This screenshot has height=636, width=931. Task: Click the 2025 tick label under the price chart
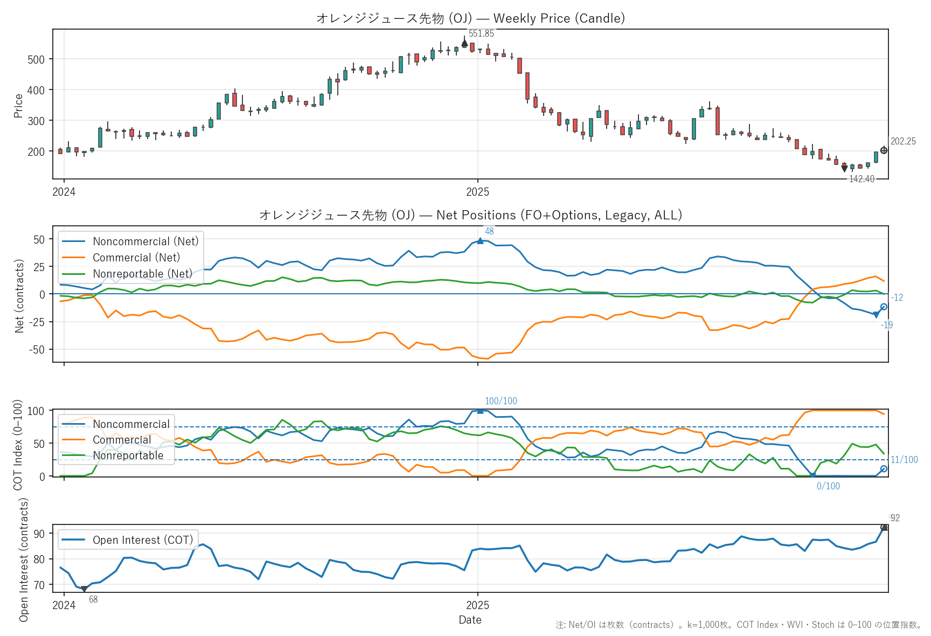(x=477, y=192)
